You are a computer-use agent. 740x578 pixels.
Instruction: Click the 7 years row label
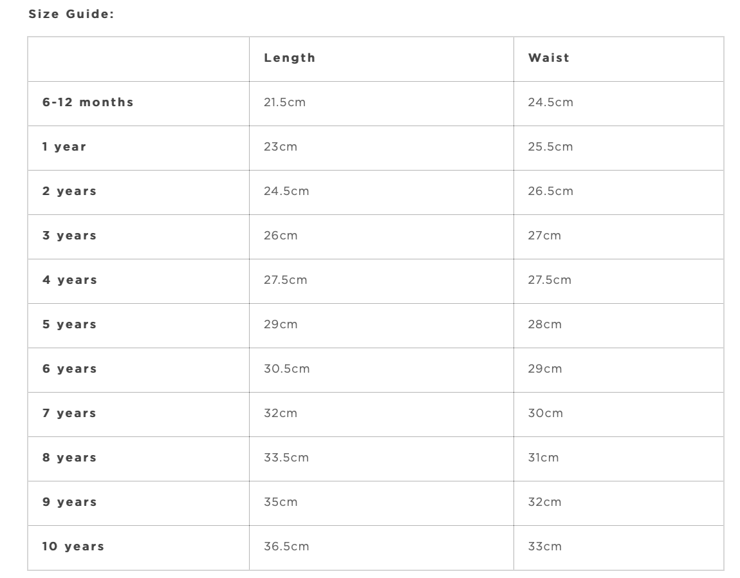[69, 413]
